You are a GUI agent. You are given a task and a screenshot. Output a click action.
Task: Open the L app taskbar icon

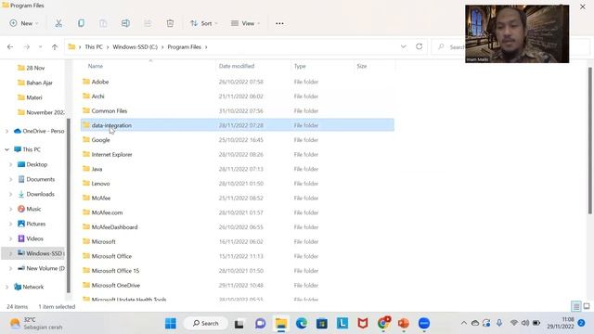342,323
